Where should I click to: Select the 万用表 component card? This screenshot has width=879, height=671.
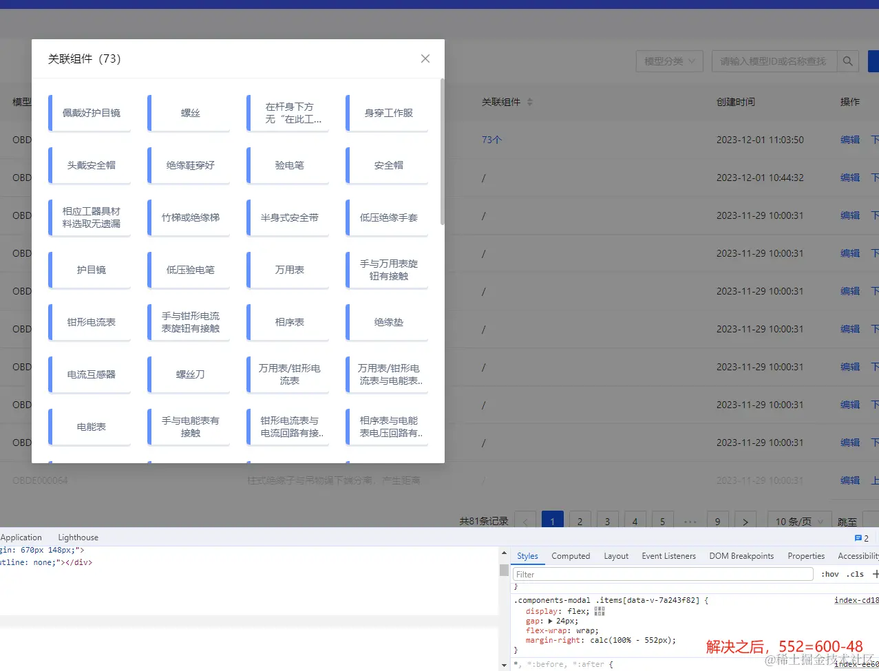click(x=288, y=270)
